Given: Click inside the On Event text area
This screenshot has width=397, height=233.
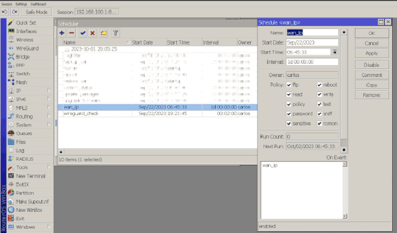Looking at the screenshot, I should pyautogui.click(x=302, y=190).
